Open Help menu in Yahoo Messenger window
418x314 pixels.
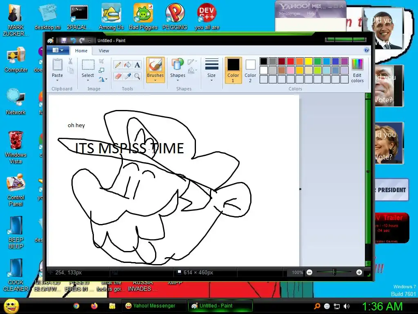click(x=311, y=13)
